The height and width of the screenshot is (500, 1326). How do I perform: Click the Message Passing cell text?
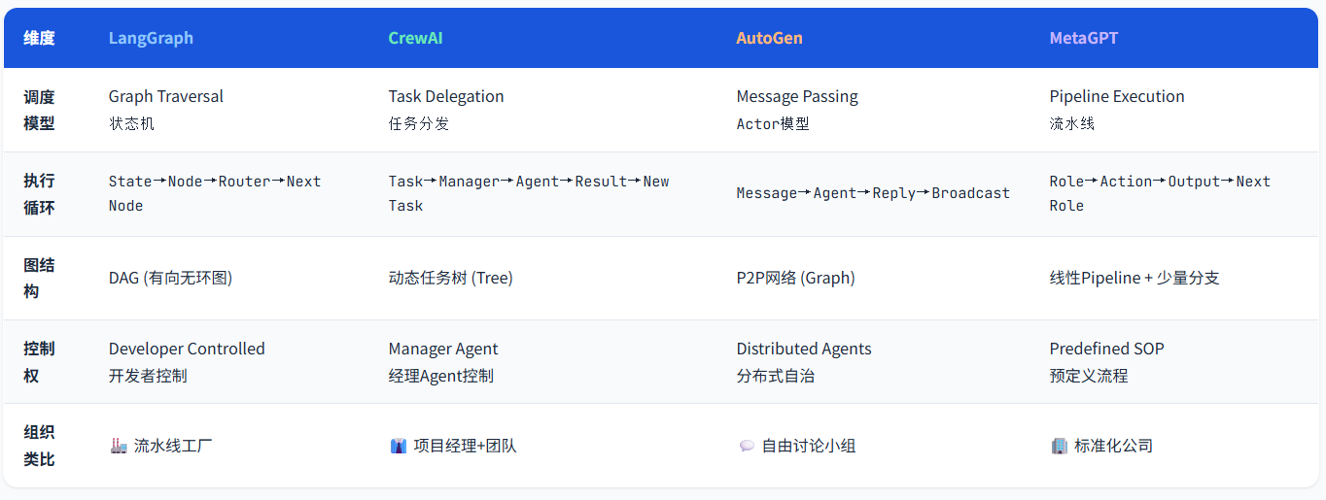[x=797, y=96]
